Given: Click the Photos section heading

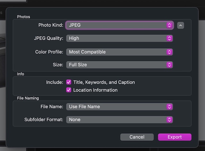Looking at the screenshot, I should coord(23,17).
